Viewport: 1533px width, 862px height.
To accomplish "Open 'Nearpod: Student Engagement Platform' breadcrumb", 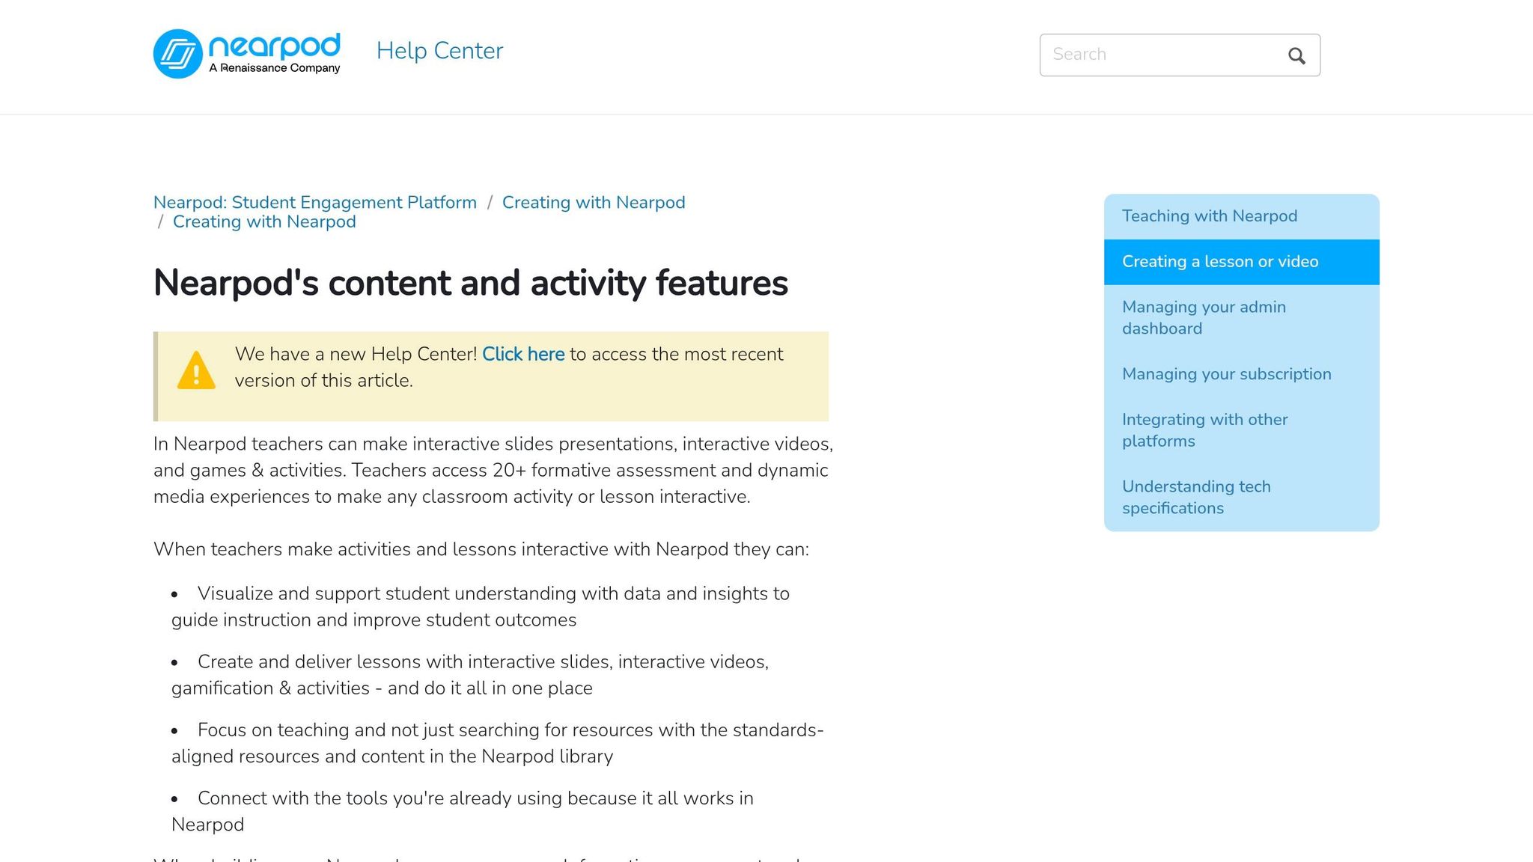I will coord(314,202).
